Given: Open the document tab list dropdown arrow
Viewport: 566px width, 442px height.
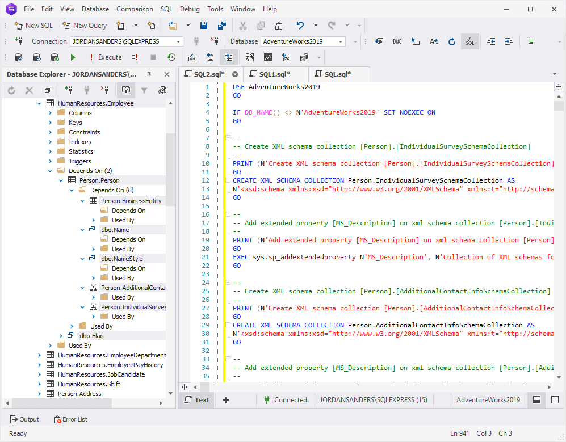Looking at the screenshot, I should (x=555, y=74).
